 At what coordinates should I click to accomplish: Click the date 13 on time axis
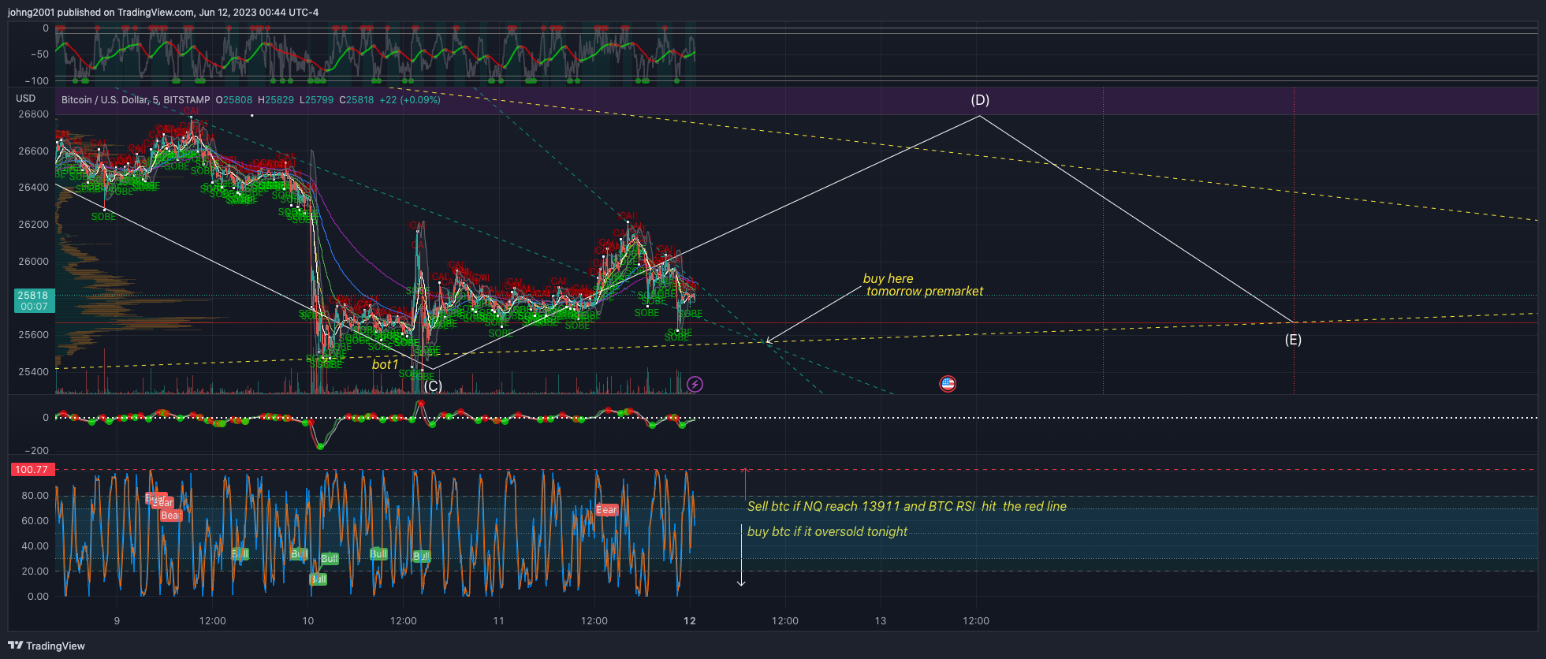[881, 621]
